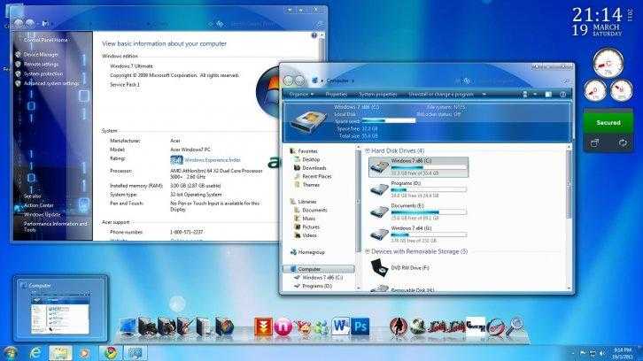Select Desktop under Favorites
Image resolution: width=643 pixels, height=361 pixels.
tap(311, 159)
